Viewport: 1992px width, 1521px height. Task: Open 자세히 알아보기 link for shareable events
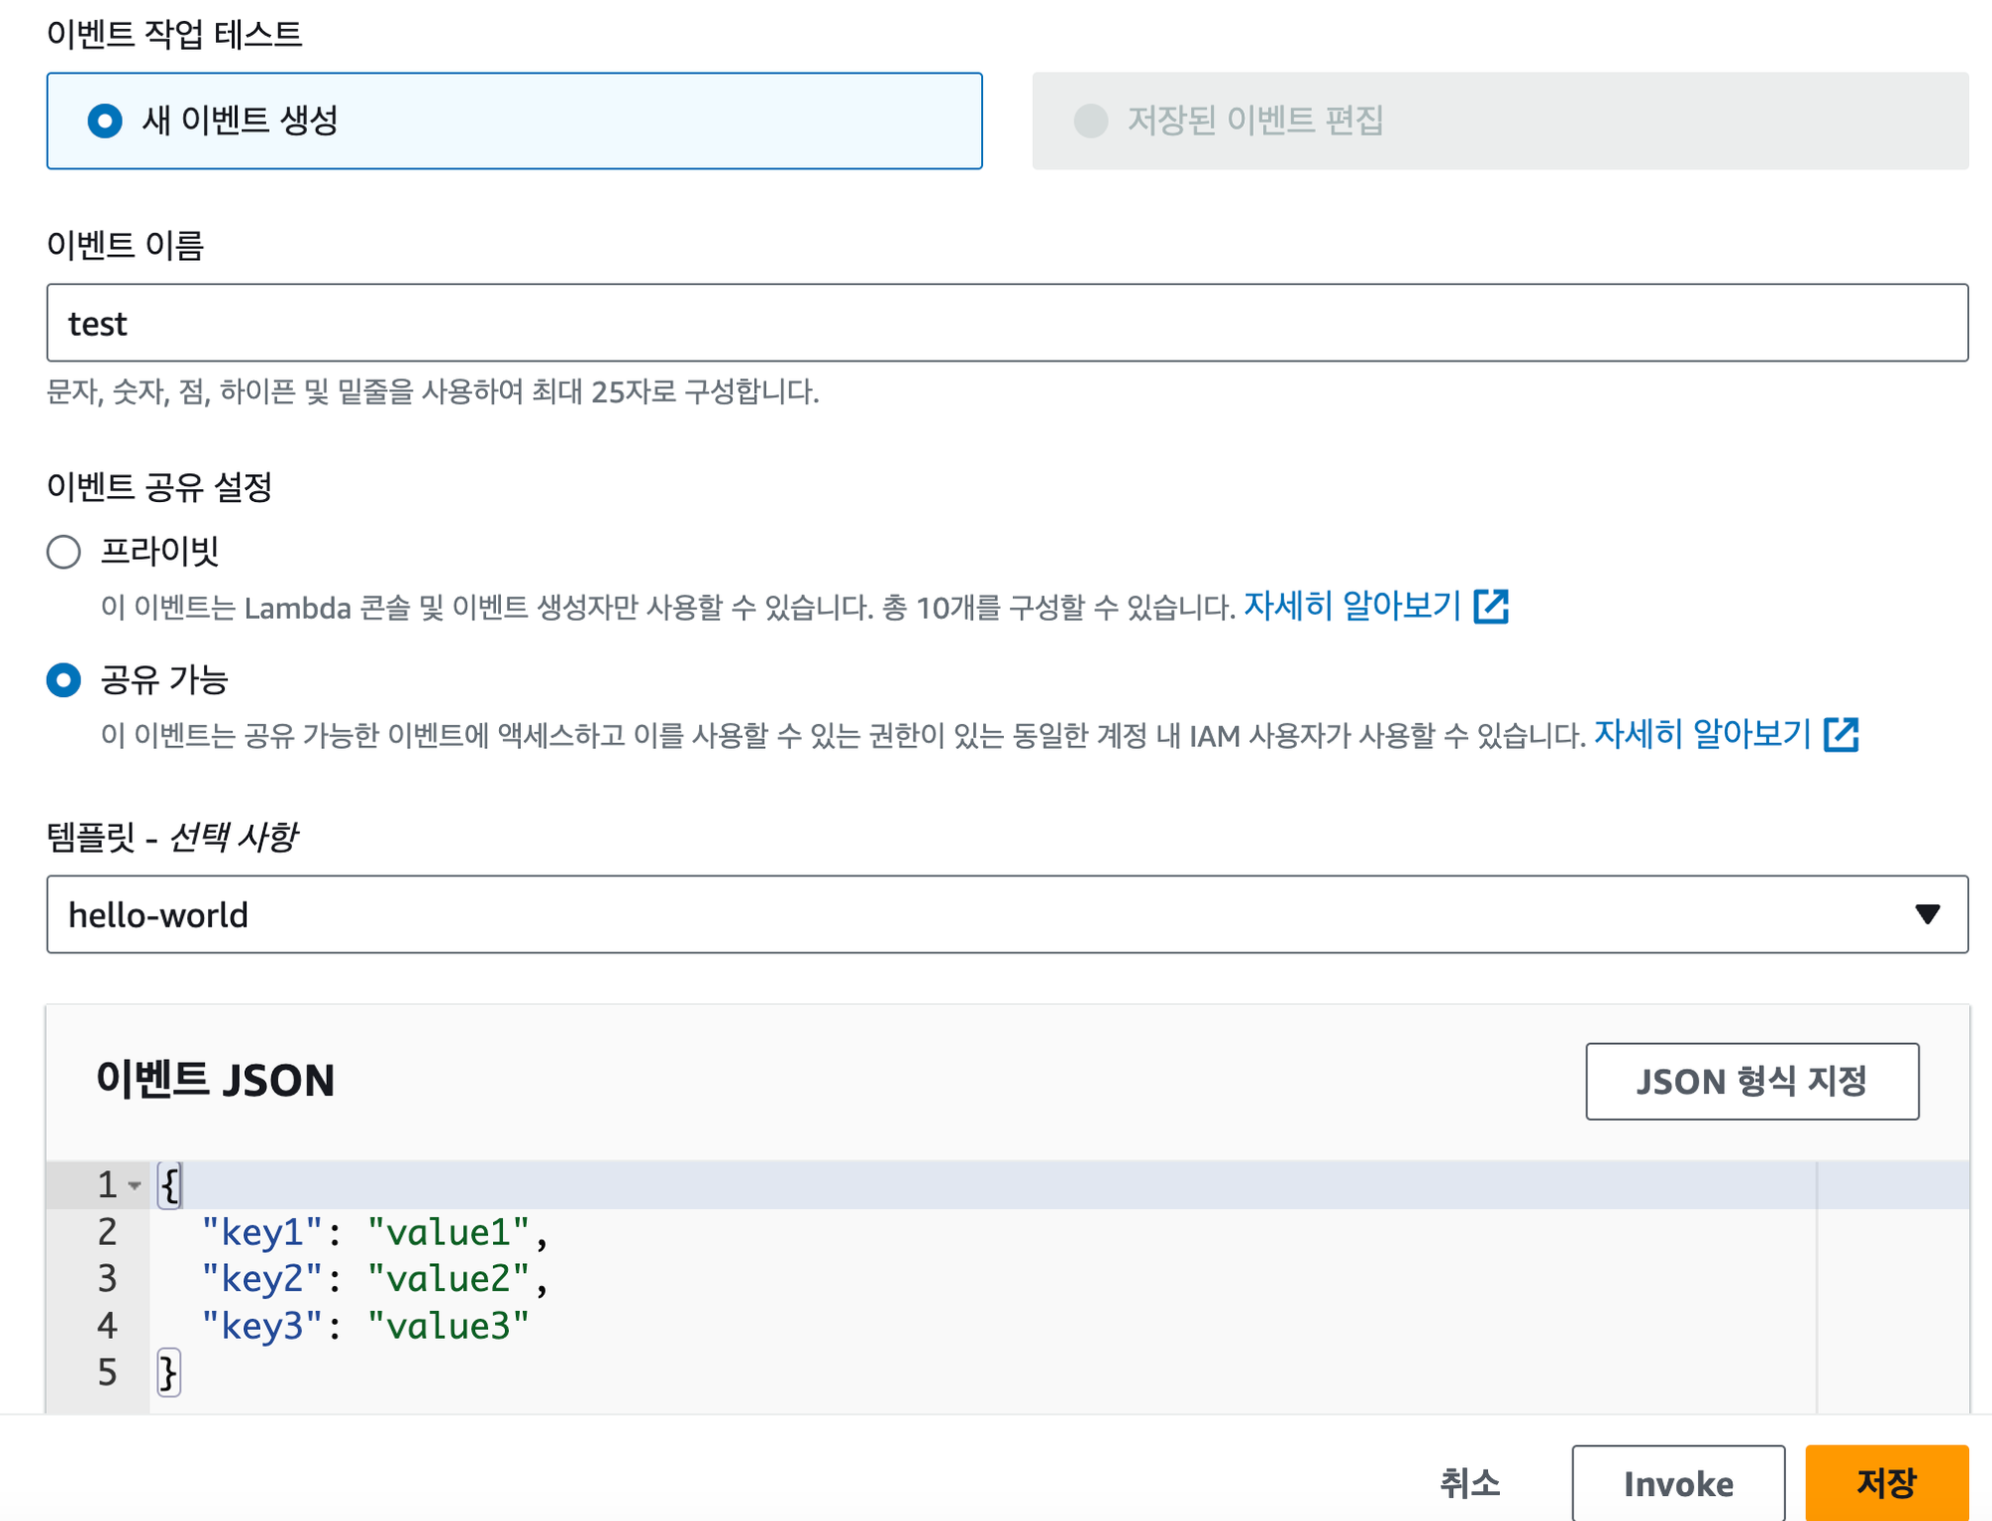[1701, 734]
